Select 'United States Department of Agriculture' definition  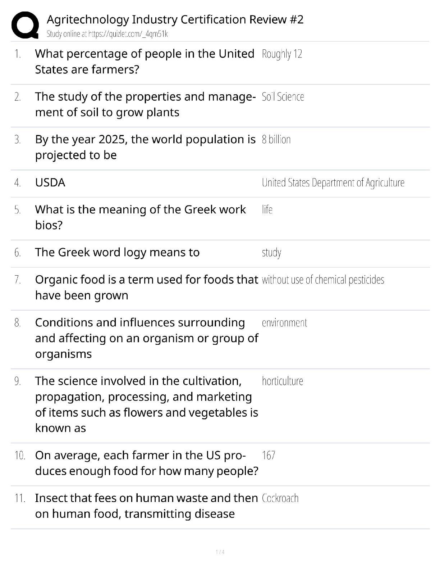click(333, 183)
